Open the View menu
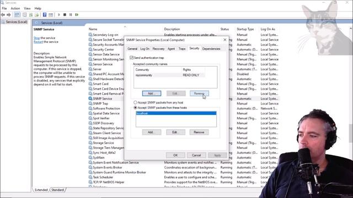Viewport: 353px width, 198px height. point(27,8)
